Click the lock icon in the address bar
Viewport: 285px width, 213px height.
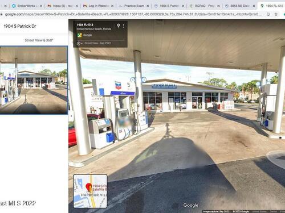tap(2, 14)
